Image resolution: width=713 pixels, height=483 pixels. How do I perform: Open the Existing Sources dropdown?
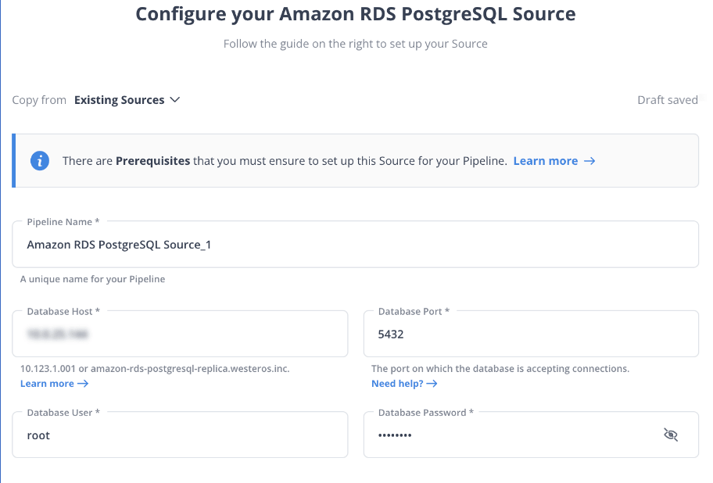click(127, 100)
